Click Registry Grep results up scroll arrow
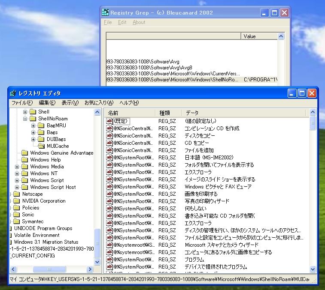The width and height of the screenshot is (325, 290). click(281, 36)
